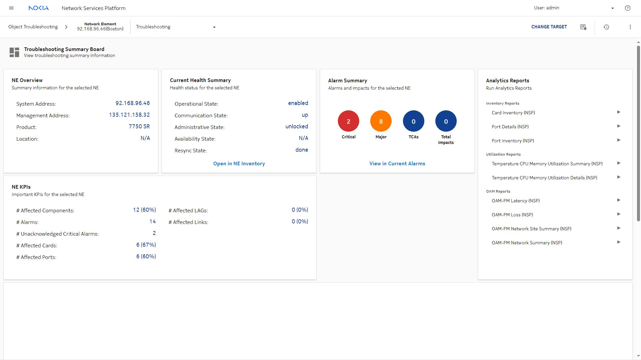Click the vertical page scrollbar
The image size is (641, 360).
tap(638, 133)
